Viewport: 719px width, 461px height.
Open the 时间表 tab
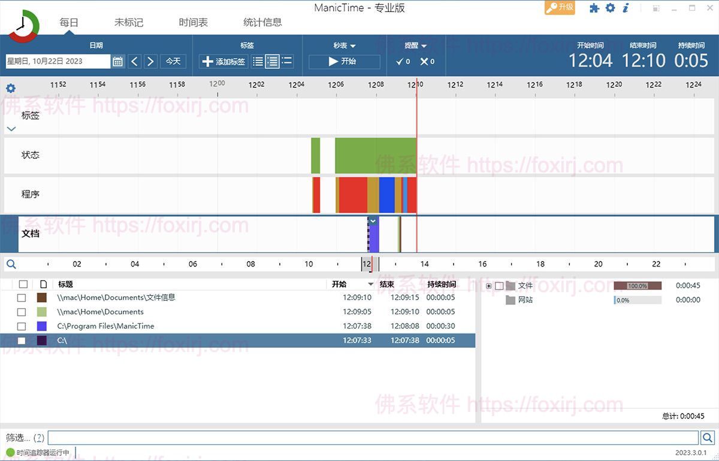coord(193,22)
